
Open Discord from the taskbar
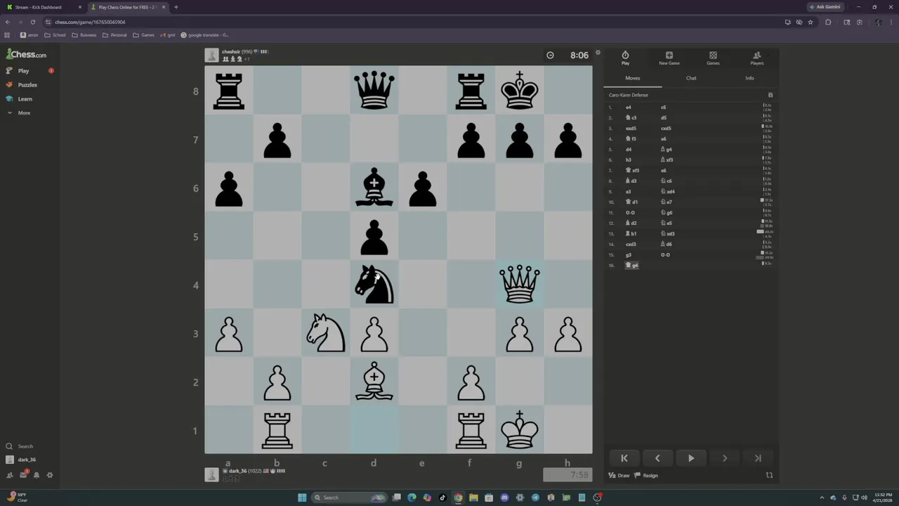point(504,498)
